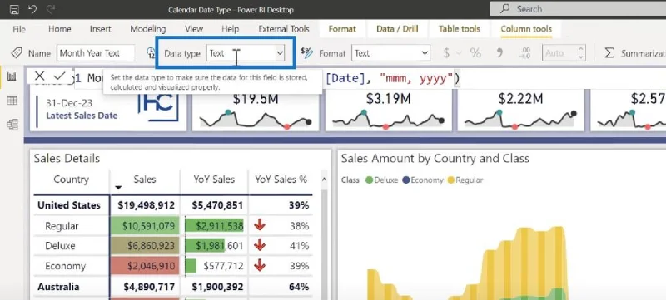Viewport: 666px width, 300px height.
Task: Click the Format brush icon
Action: pos(306,52)
